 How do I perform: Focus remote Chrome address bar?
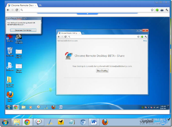(x=102, y=37)
